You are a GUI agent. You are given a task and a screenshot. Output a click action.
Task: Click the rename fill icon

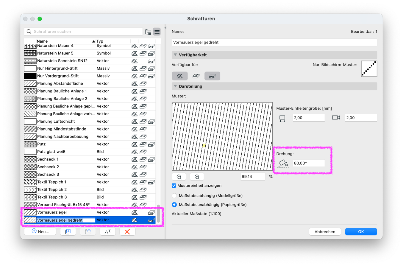(x=107, y=231)
